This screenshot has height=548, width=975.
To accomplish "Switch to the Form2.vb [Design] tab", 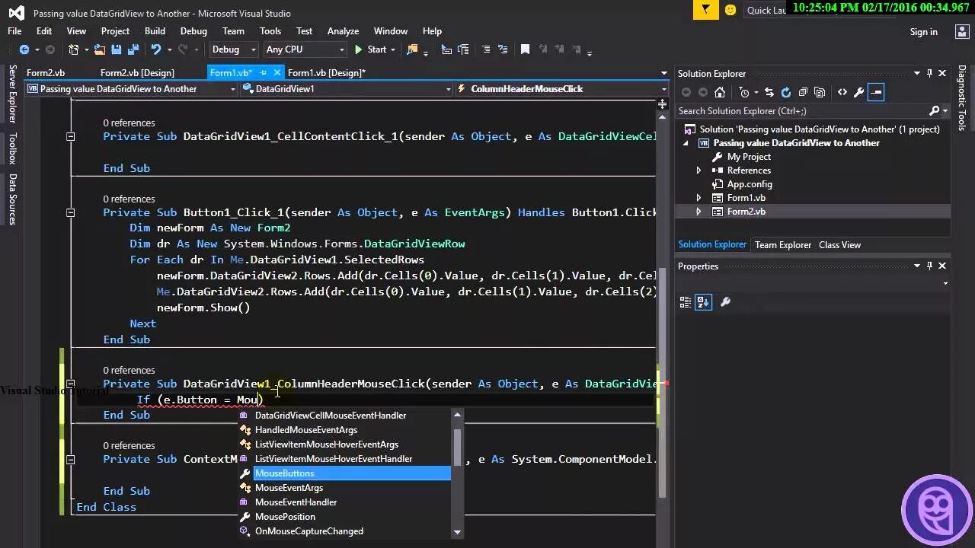I will [137, 73].
